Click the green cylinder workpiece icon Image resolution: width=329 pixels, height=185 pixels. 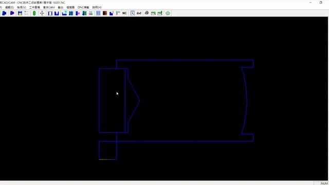tap(34, 13)
